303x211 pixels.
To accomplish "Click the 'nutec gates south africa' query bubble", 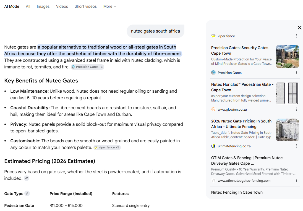I will point(155,31).
